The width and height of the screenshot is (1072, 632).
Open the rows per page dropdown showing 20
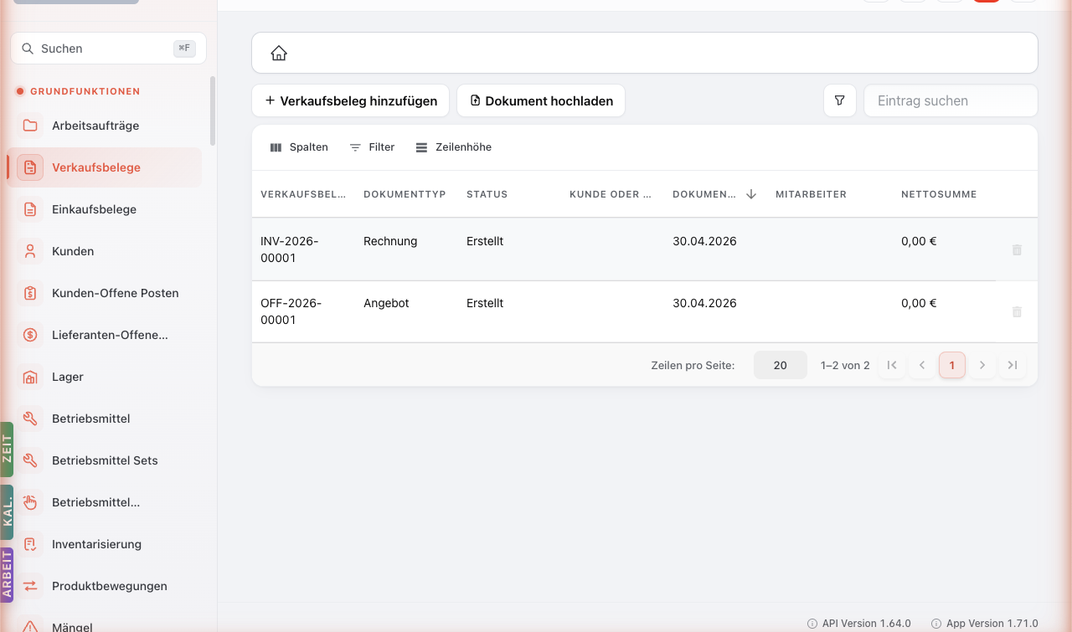(781, 365)
